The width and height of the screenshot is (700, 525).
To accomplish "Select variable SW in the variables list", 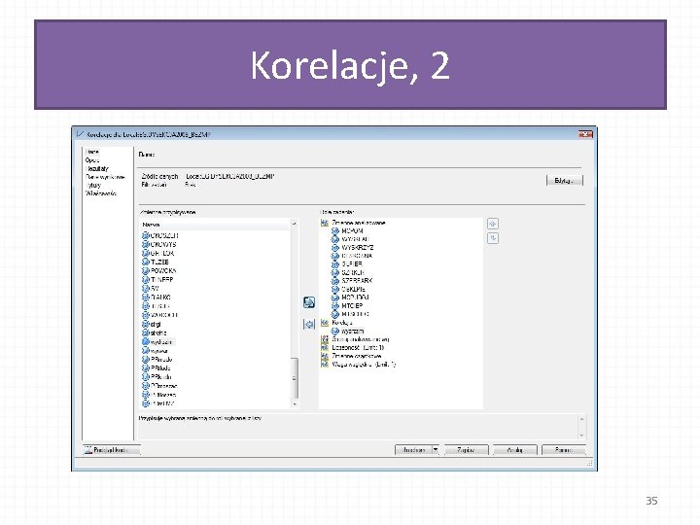I will [x=151, y=289].
